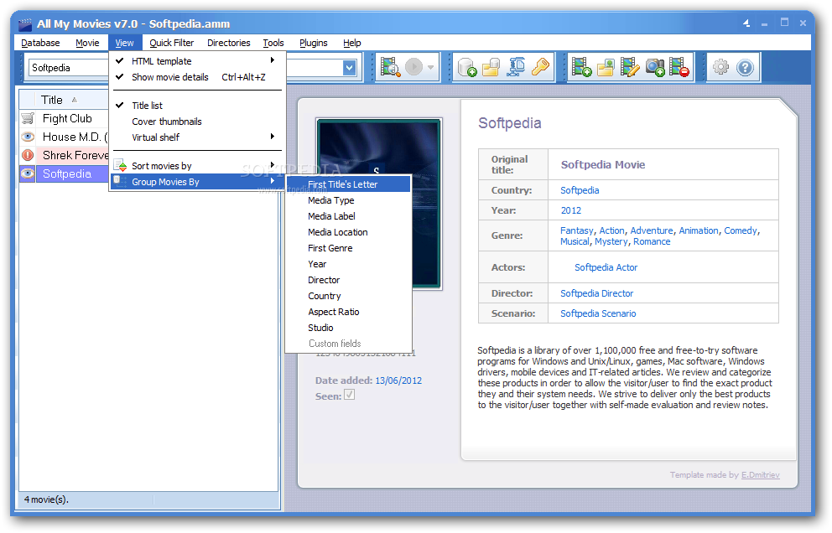Click the eye icon beside House M.D.

[28, 137]
